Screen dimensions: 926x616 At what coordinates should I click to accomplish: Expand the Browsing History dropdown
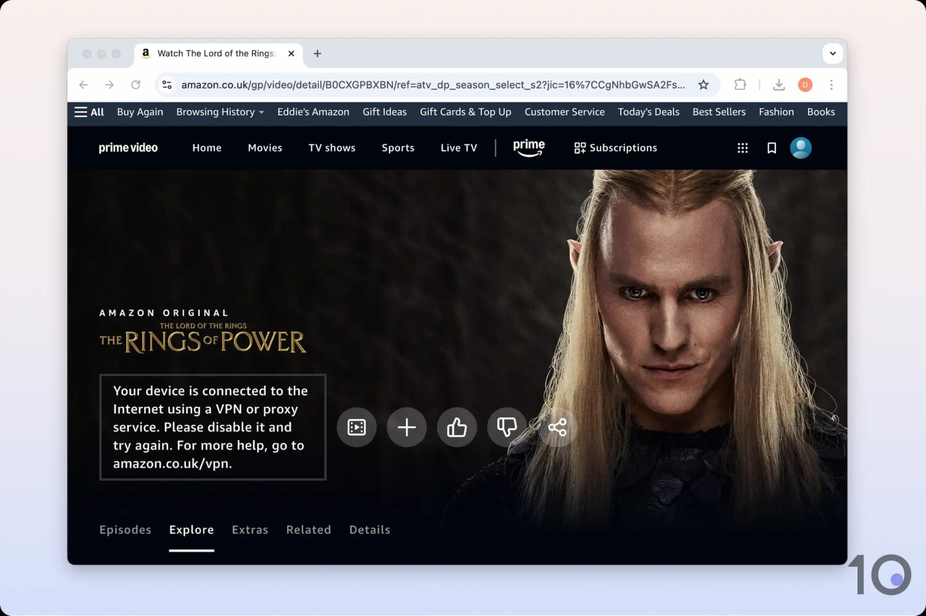219,112
